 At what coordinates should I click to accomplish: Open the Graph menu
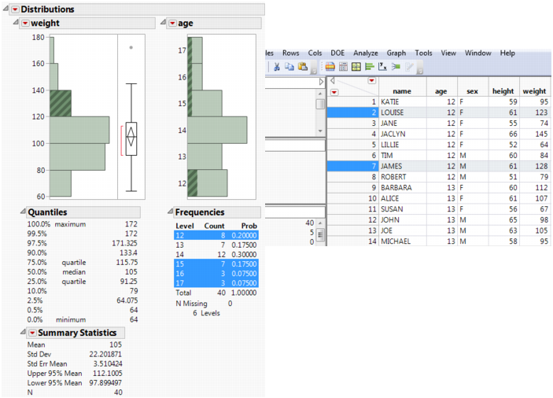coord(396,53)
